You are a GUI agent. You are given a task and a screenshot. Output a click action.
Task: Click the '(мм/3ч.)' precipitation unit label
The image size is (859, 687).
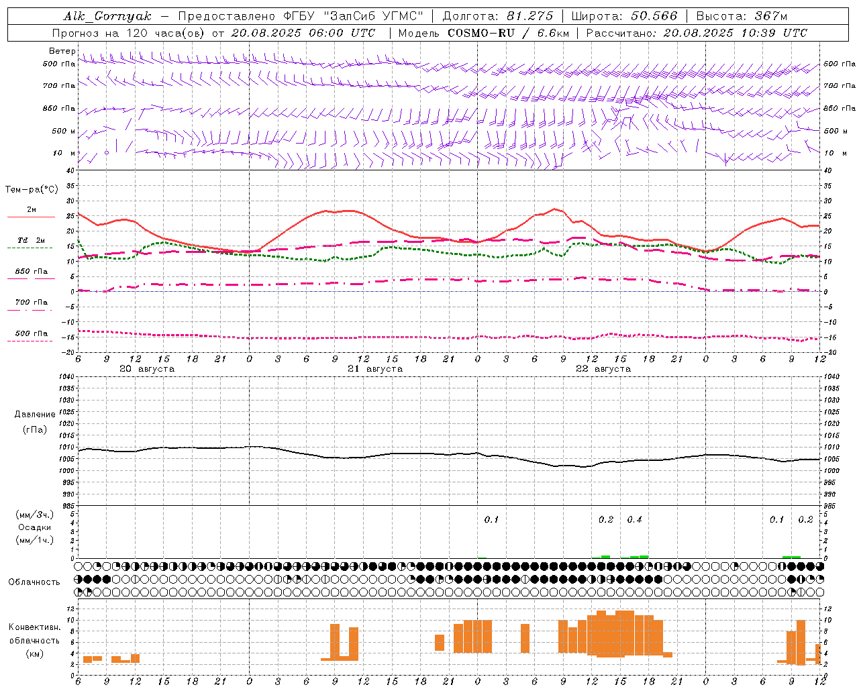34,515
